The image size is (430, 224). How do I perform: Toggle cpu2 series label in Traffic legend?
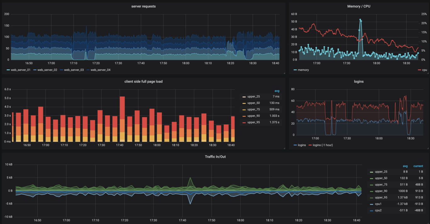379,211
